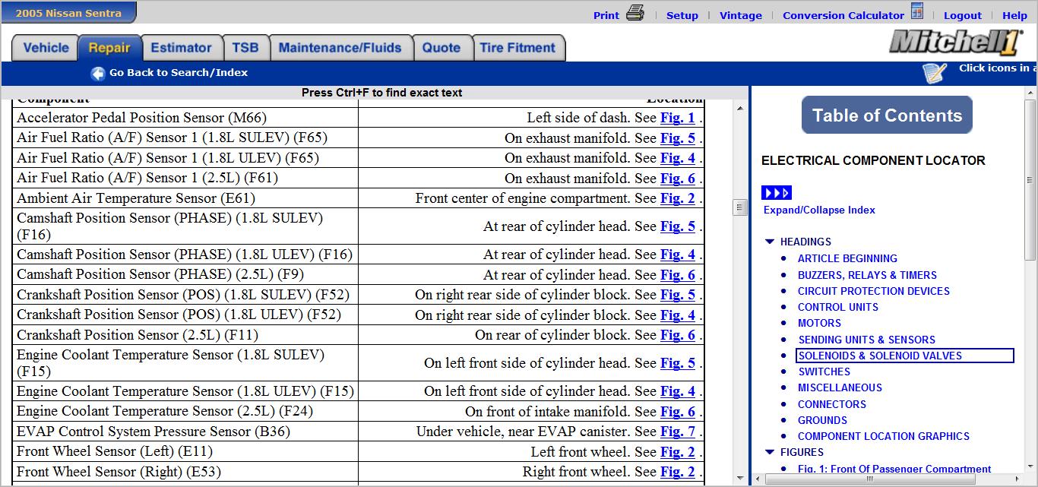Open the Tire Fitment tab

coord(518,48)
